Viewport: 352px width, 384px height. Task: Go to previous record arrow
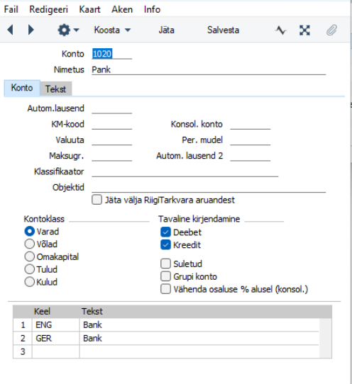coord(11,30)
